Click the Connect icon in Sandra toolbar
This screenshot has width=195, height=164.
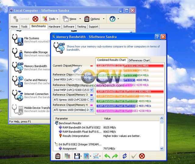point(16,19)
